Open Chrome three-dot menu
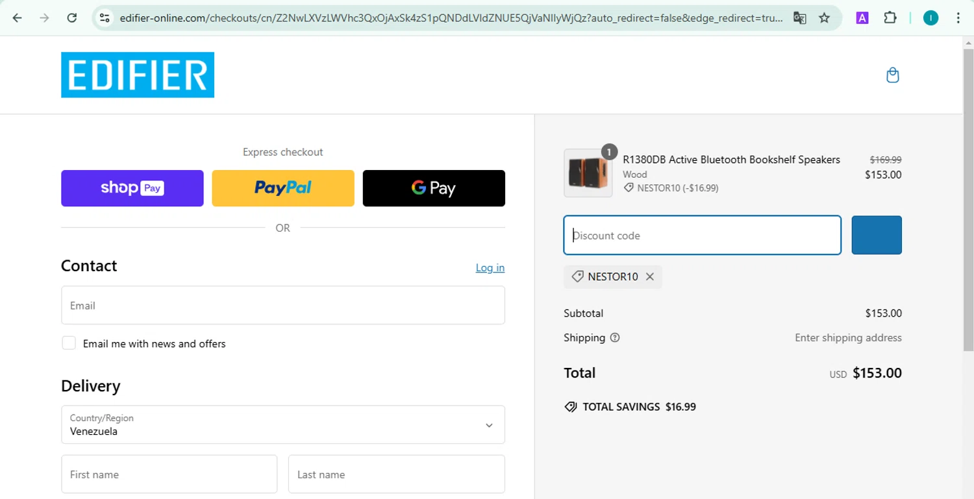 [958, 18]
